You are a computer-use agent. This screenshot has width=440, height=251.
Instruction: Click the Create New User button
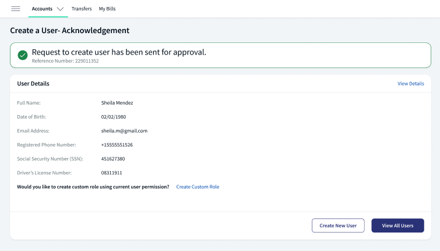pos(338,225)
